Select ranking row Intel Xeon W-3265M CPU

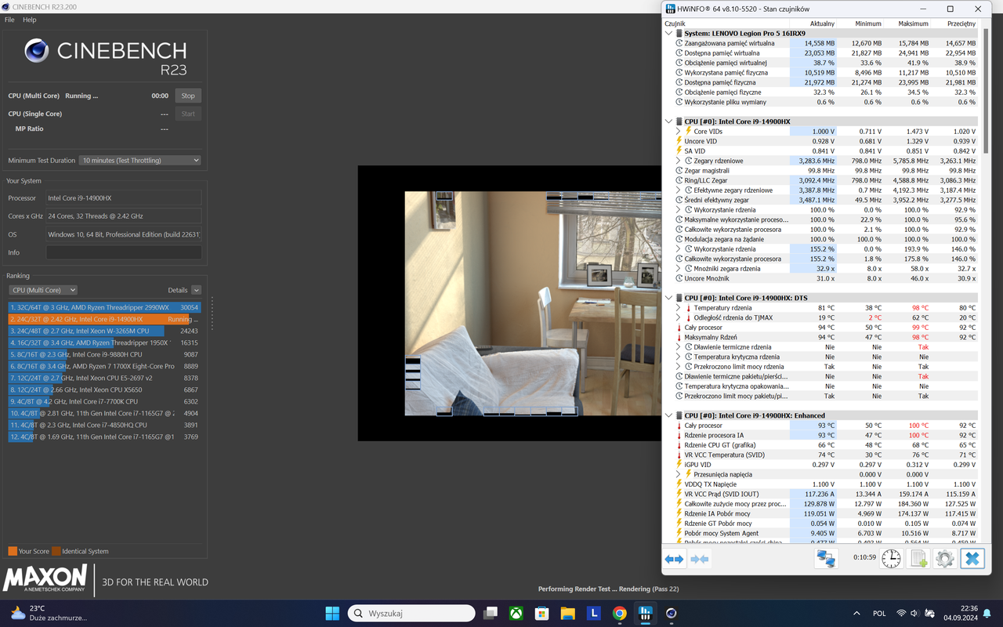[104, 331]
